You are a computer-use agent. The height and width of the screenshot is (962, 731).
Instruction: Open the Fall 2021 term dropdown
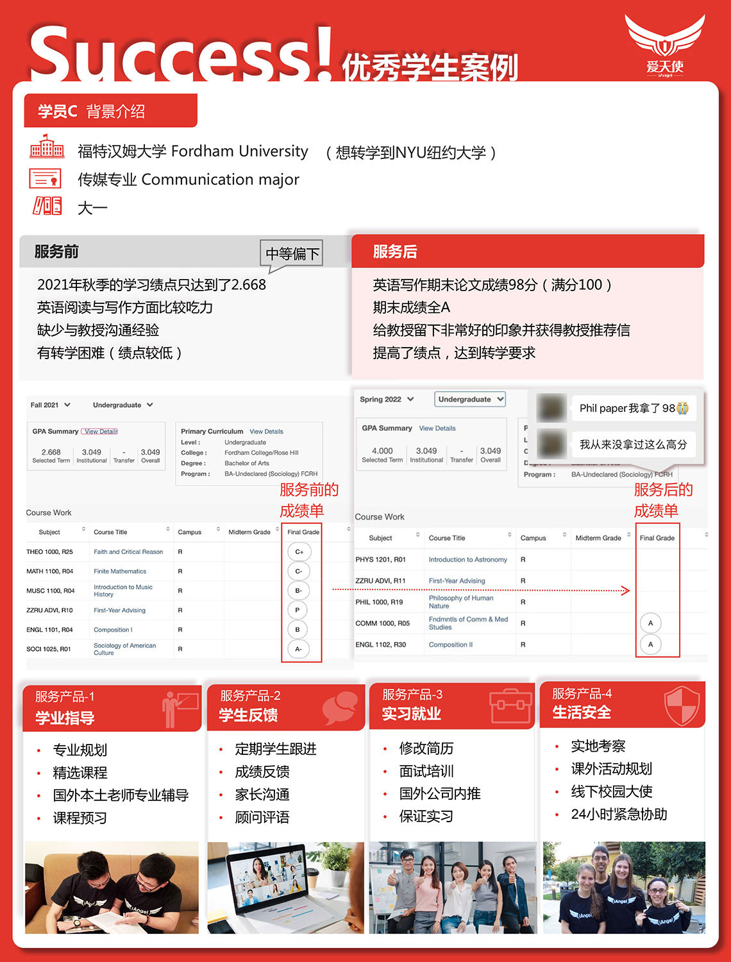[51, 405]
